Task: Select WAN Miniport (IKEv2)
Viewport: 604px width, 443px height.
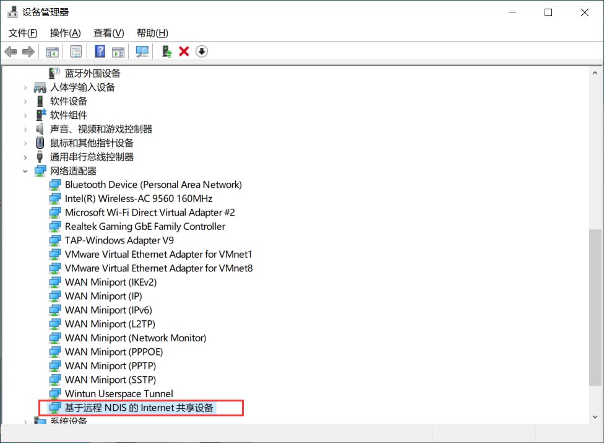Action: tap(111, 283)
